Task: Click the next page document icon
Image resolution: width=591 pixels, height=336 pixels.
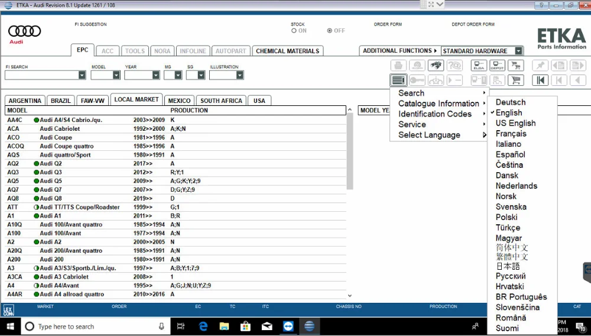Action: click(578, 66)
